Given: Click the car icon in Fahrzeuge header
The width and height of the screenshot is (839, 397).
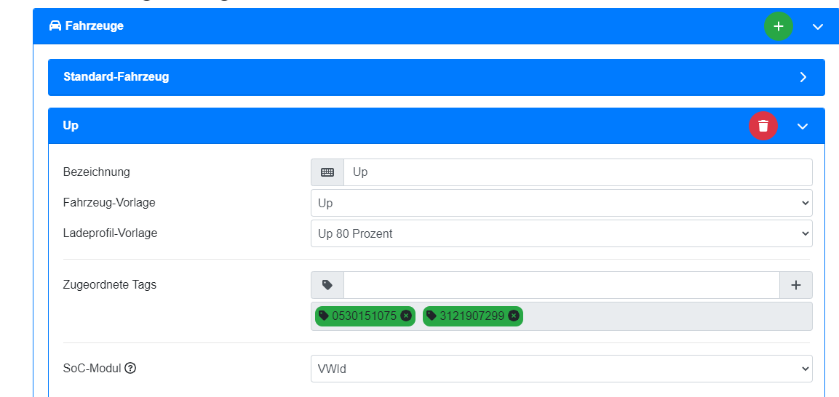Looking at the screenshot, I should pyautogui.click(x=55, y=26).
